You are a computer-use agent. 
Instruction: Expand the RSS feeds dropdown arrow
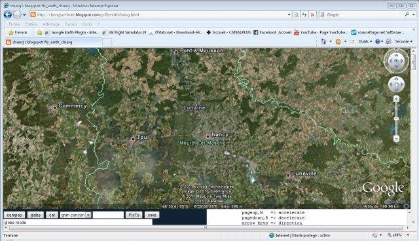[345, 41]
